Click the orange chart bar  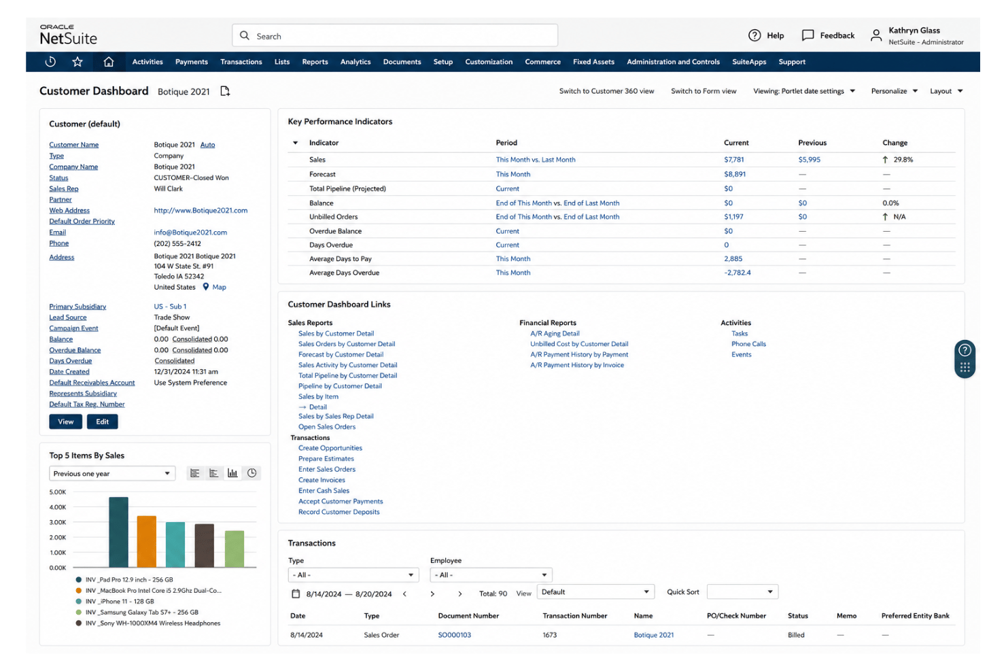(147, 541)
